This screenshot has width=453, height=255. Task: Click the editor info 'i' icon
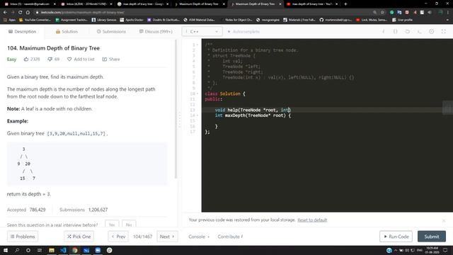point(384,31)
